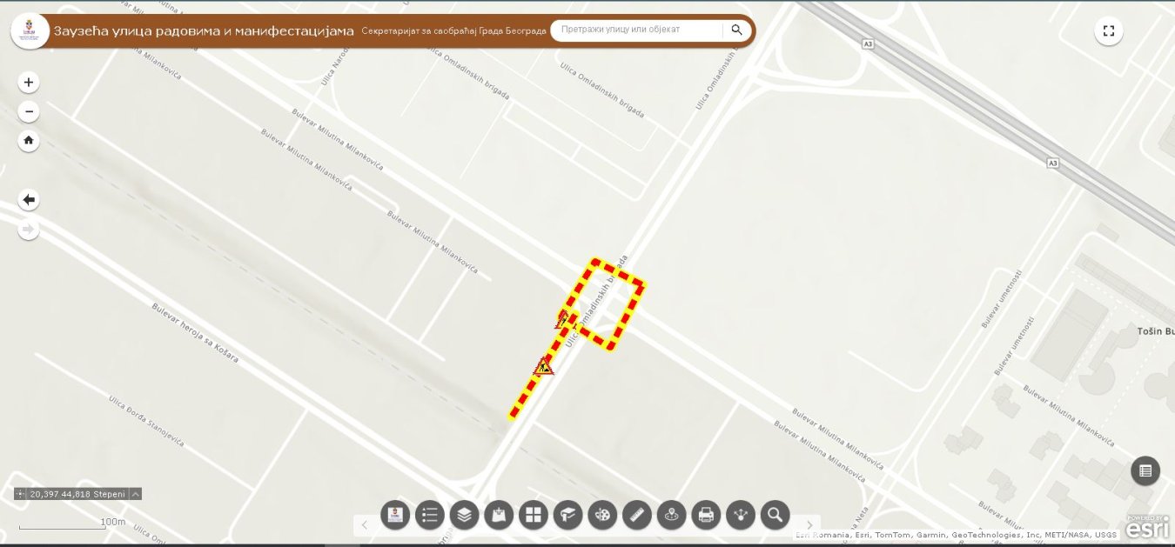Open the Layers stack widget
The height and width of the screenshot is (547, 1175).
pyautogui.click(x=464, y=515)
